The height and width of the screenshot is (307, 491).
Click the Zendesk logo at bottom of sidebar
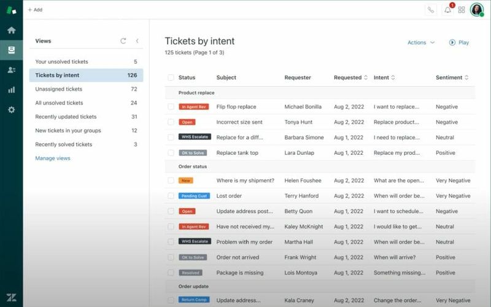tap(11, 297)
